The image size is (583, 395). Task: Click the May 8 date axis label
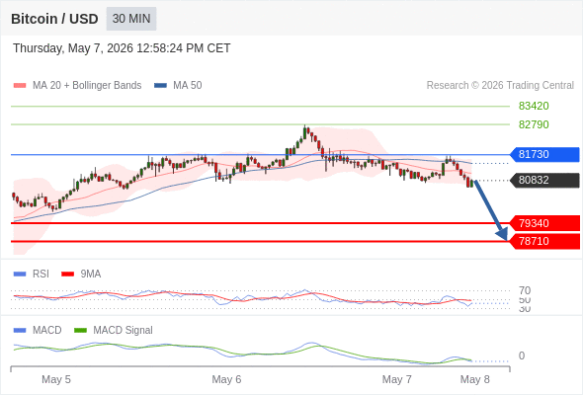(475, 379)
